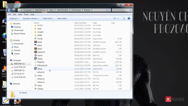Click the New folder button
Screen dimensions: 188x106
click(62, 18)
